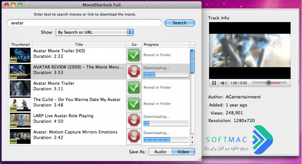Click the AVATAR REVIEW download progress bar
This screenshot has width=302, height=164.
tap(166, 75)
